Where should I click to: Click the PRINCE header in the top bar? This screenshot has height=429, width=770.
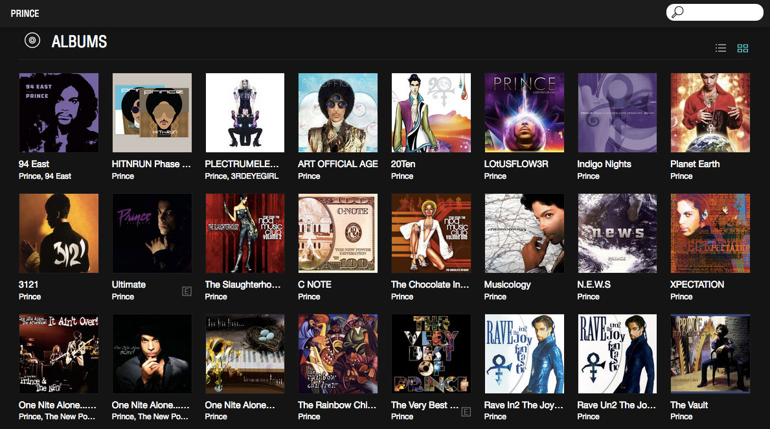click(25, 13)
